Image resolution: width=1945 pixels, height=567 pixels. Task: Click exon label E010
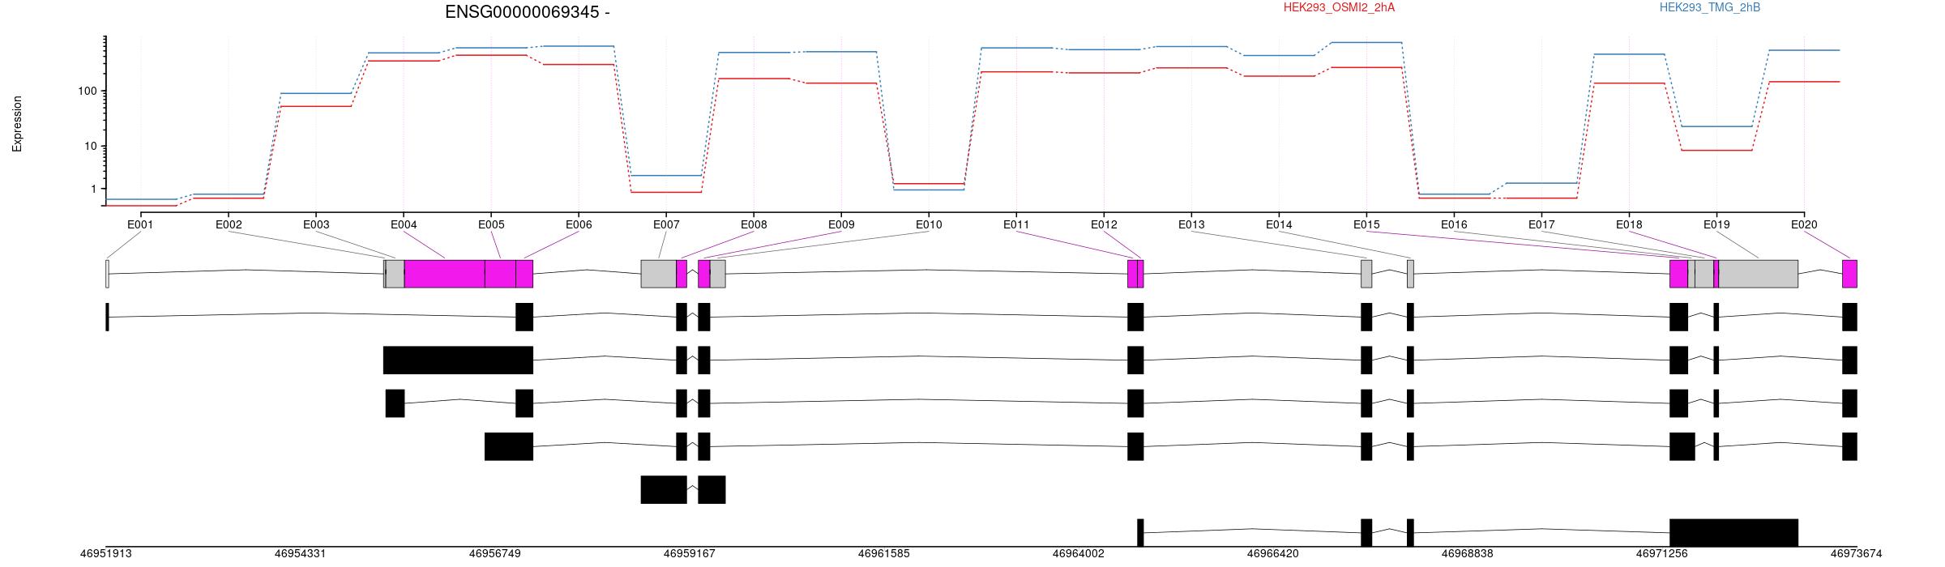click(929, 224)
